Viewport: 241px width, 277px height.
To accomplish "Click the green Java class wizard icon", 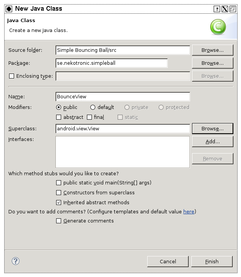I will (218, 27).
